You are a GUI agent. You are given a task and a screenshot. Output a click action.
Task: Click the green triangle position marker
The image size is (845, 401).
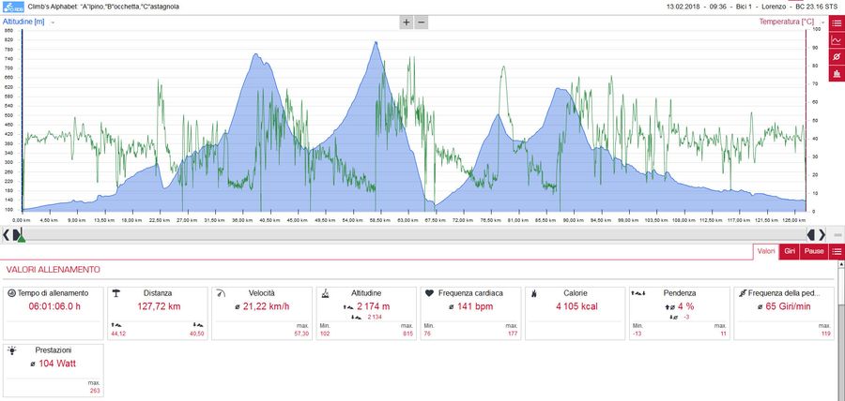[x=21, y=239]
